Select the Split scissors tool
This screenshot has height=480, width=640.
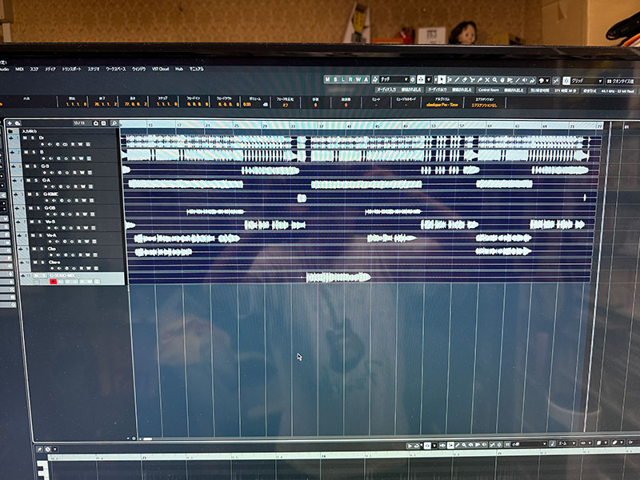471,79
